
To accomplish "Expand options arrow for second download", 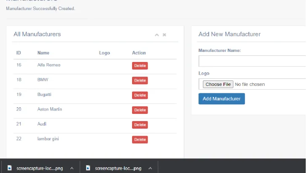I will coord(150,168).
